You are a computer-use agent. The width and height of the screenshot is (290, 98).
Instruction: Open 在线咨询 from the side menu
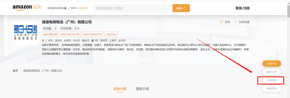pos(272,80)
